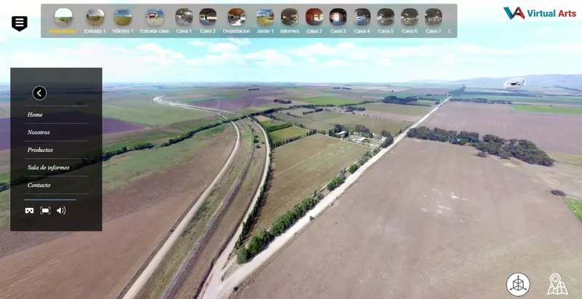
Task: Open the Nosotros menu item
Action: point(39,132)
